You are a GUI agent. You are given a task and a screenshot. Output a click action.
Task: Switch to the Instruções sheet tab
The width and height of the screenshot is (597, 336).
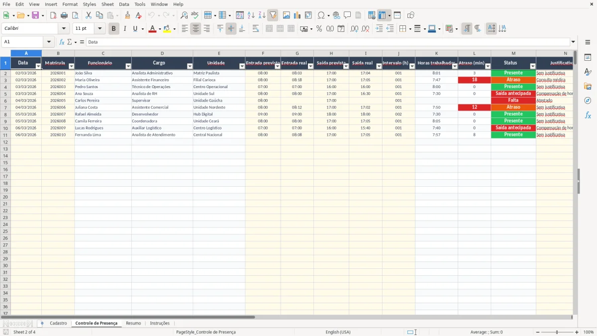[160, 323]
